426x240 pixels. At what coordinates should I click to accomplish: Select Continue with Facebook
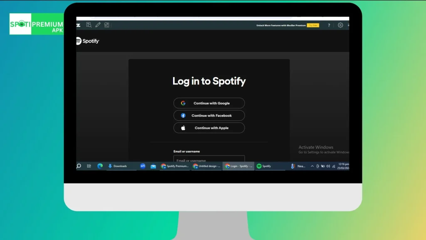click(x=209, y=115)
